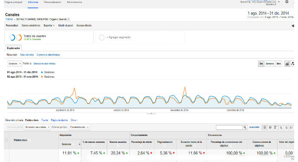Click the table search input field

point(229,127)
